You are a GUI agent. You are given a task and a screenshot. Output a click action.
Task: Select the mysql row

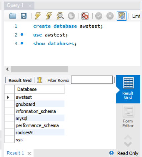coord(40,118)
